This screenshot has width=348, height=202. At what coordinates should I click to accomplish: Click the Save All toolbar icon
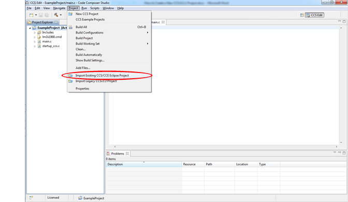[x=47, y=15]
